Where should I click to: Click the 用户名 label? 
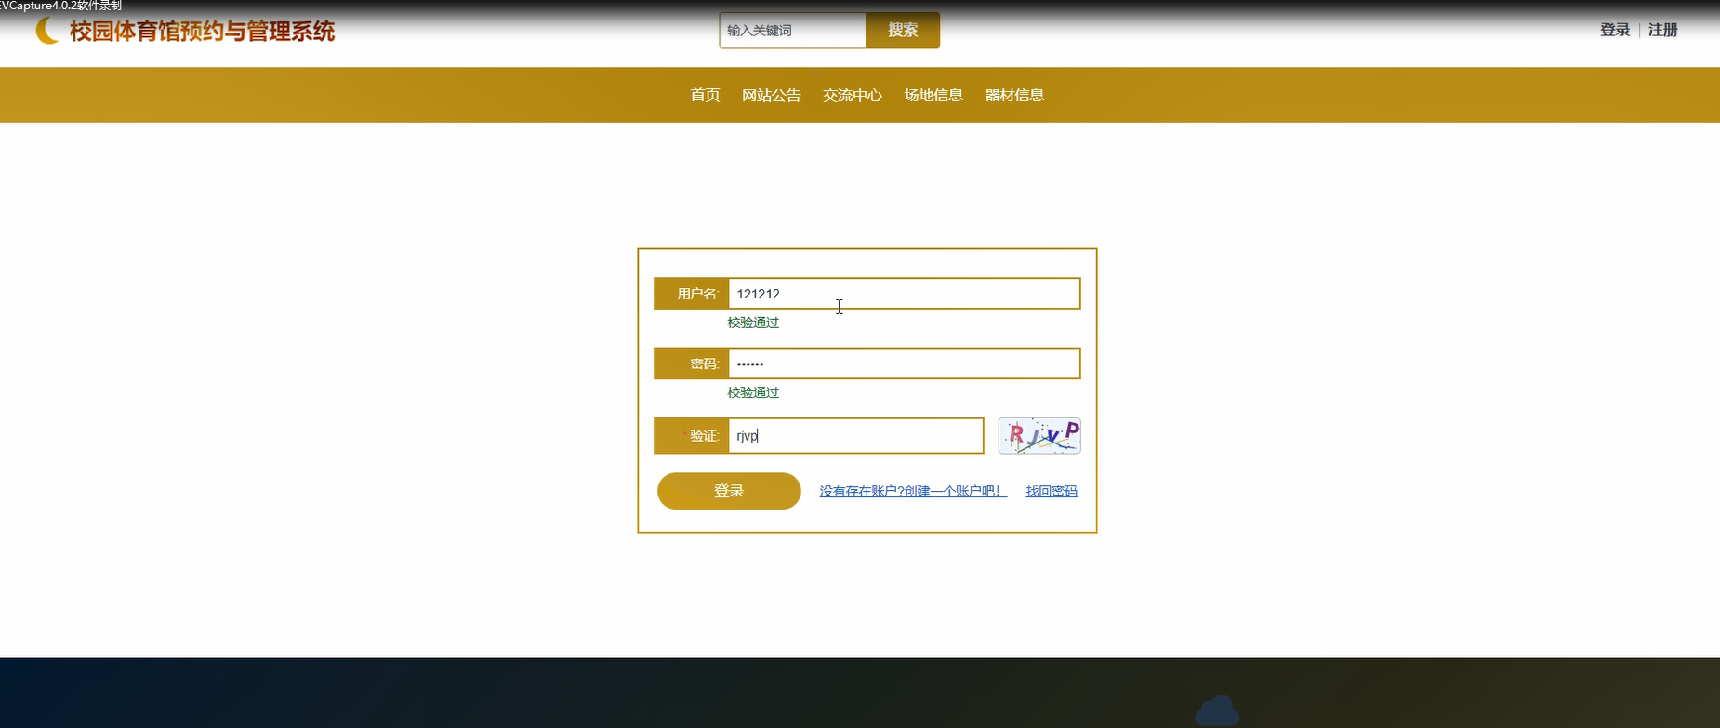(697, 294)
